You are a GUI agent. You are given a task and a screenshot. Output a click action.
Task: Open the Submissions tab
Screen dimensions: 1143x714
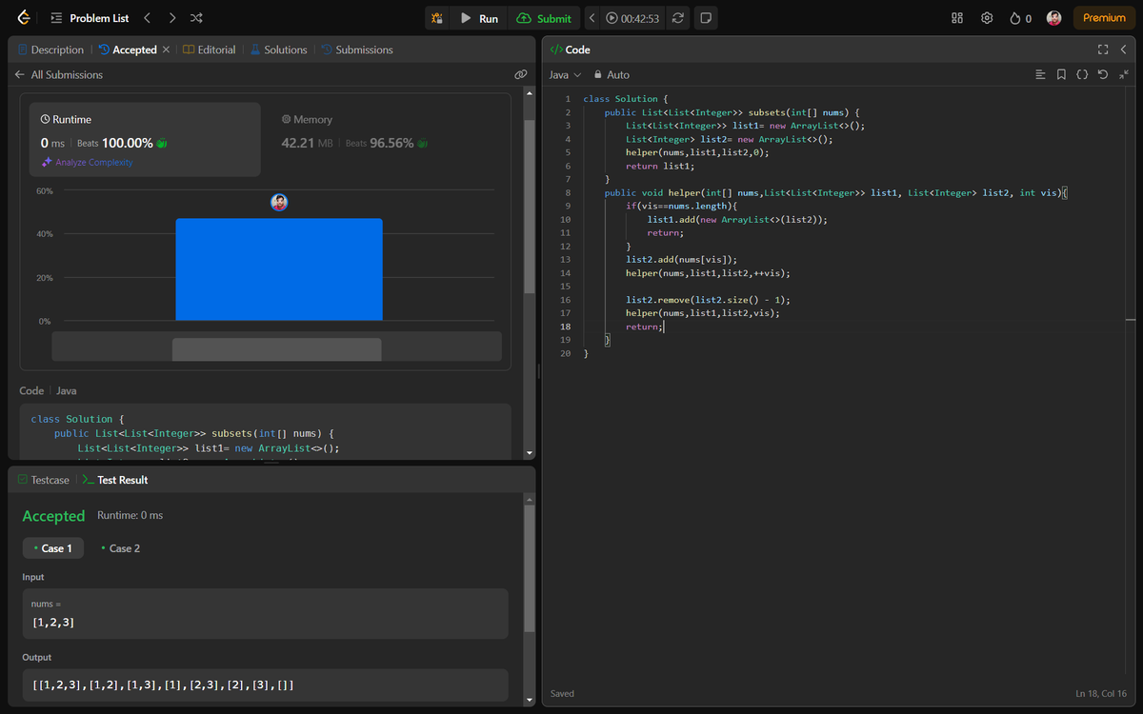[357, 50]
